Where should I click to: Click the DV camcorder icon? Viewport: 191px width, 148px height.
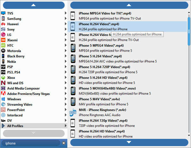[3, 121]
